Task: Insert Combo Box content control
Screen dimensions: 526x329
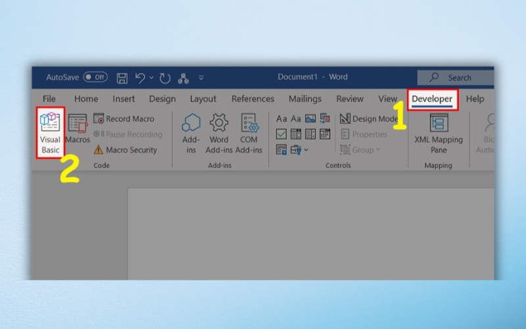Action: 295,134
